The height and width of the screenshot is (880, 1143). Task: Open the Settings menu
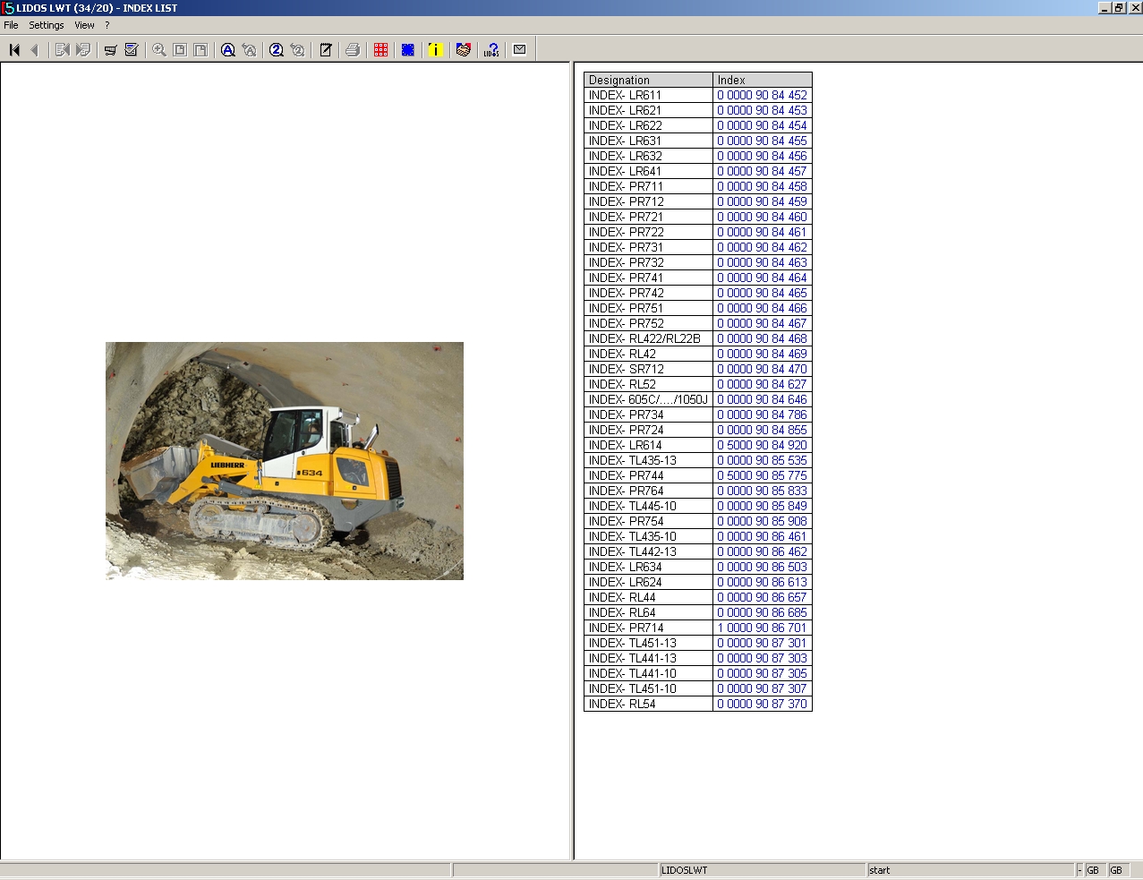point(46,25)
